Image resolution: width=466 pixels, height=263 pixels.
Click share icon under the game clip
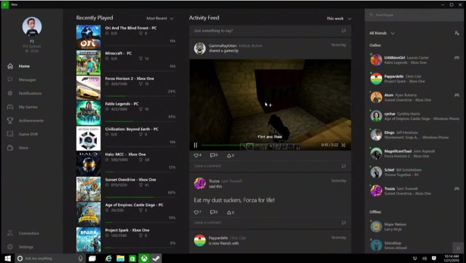click(230, 155)
